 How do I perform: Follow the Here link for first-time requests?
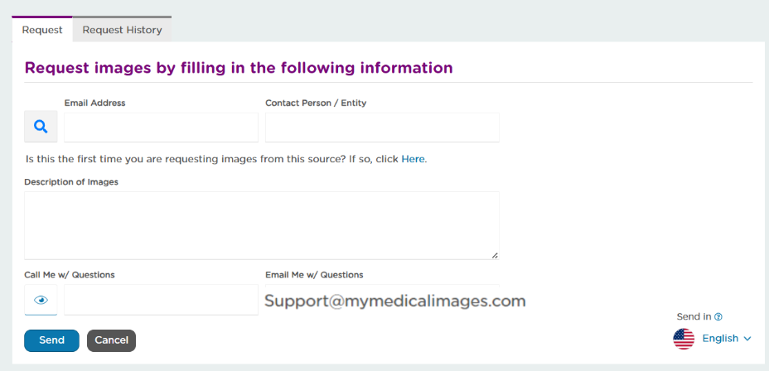[413, 159]
